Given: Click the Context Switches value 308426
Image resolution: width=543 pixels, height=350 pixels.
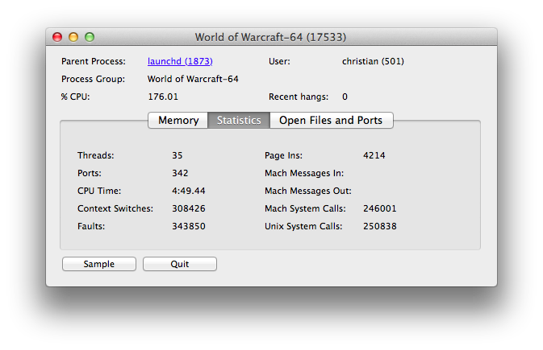Looking at the screenshot, I should click(189, 208).
